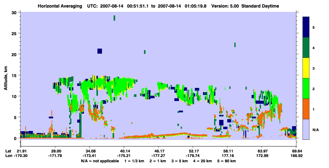Click the '3 = 5 km' legend text
Viewport: 329px width, 168px height.
[180, 161]
